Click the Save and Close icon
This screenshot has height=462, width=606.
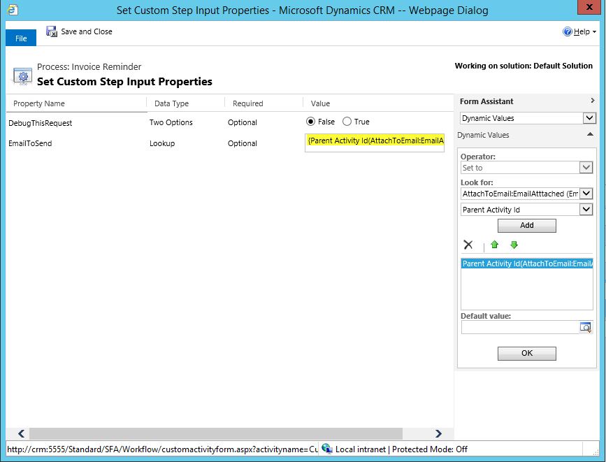51,31
